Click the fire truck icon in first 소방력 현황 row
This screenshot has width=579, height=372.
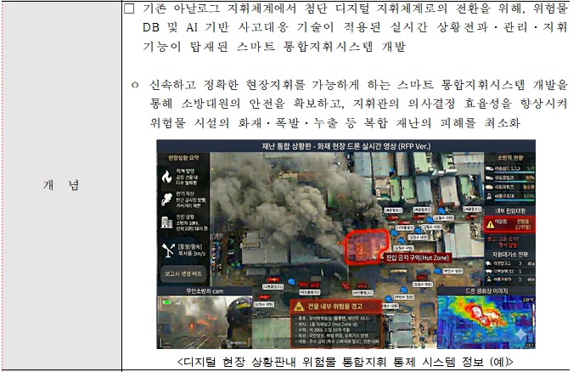(489, 168)
